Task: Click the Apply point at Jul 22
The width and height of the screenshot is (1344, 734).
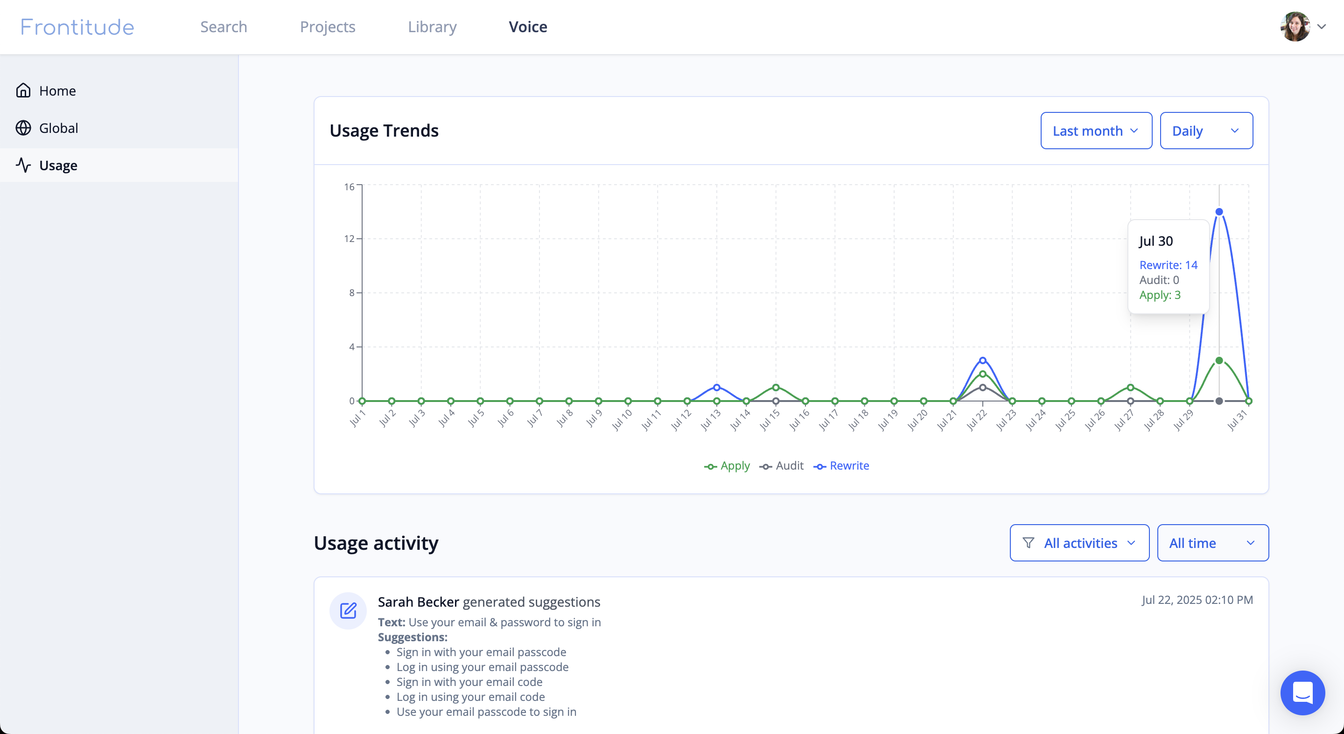Action: (x=982, y=374)
